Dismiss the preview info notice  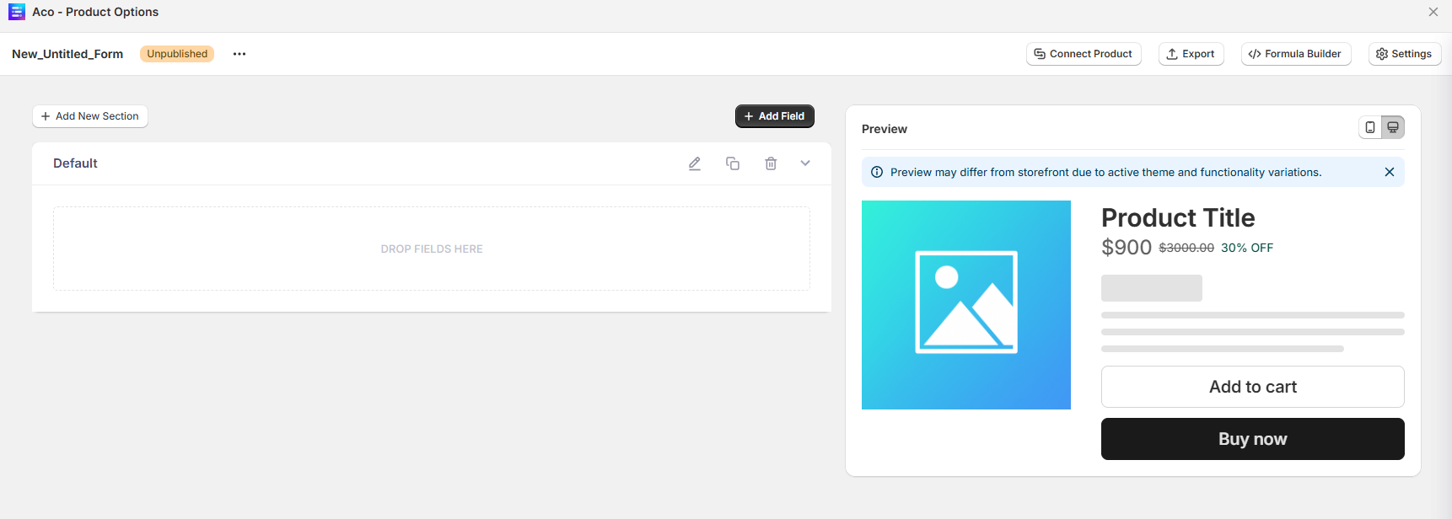point(1390,172)
